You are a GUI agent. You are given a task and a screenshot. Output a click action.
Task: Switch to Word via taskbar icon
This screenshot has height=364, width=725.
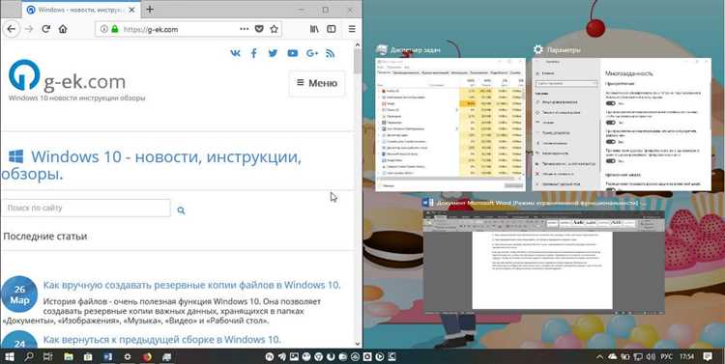107,356
